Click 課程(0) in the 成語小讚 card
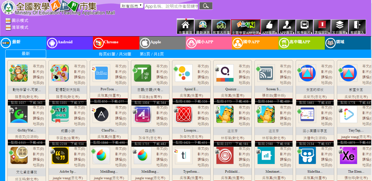This screenshot has width=372, height=181. [79, 119]
